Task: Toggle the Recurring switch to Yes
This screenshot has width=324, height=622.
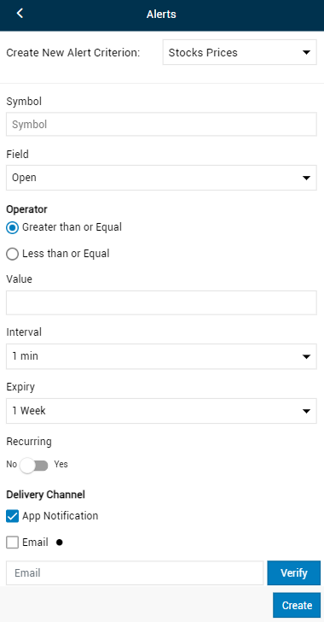Action: tap(33, 465)
